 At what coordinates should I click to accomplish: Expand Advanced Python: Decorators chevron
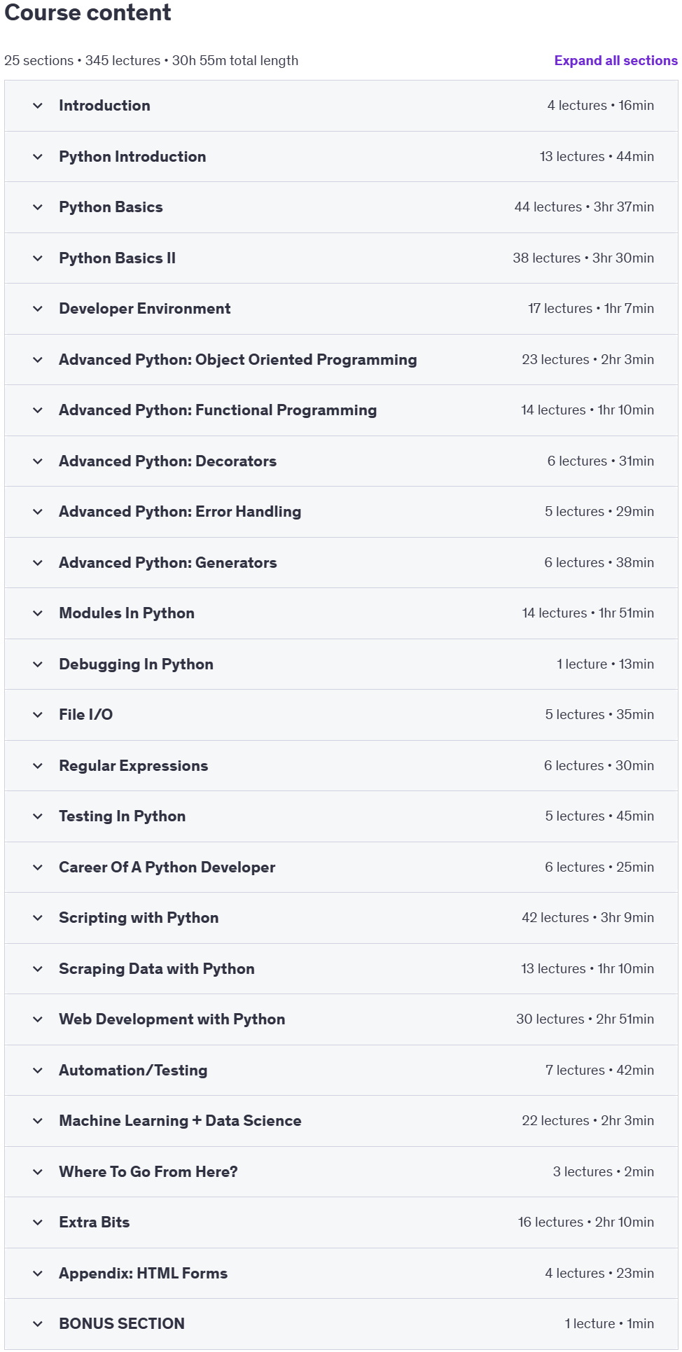click(x=38, y=461)
